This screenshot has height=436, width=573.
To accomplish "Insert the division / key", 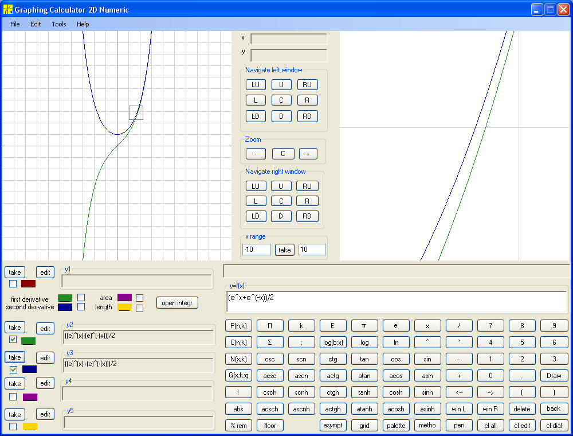I will tap(459, 326).
